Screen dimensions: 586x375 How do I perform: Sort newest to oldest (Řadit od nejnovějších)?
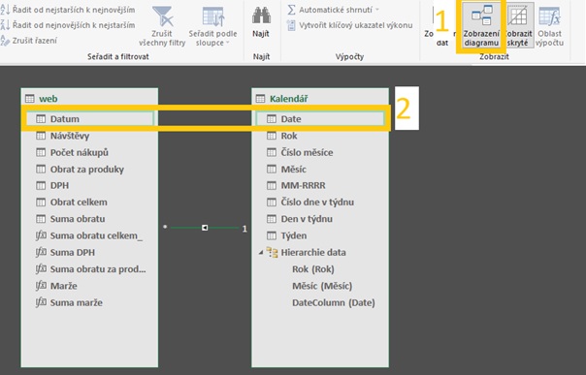click(x=68, y=25)
